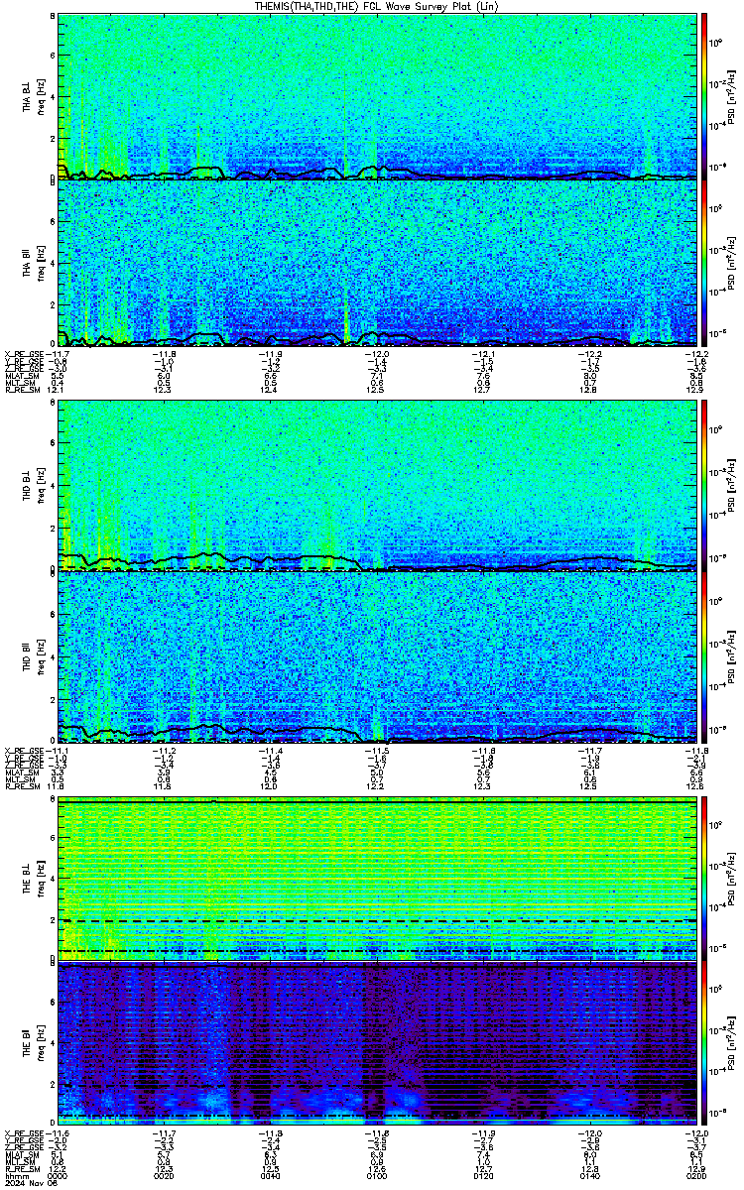This screenshot has width=744, height=1190.
Task: Click the 0140 time tick label
Action: (x=590, y=1175)
